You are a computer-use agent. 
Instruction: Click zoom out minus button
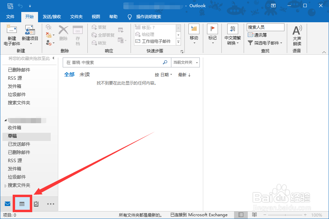tap(265, 215)
